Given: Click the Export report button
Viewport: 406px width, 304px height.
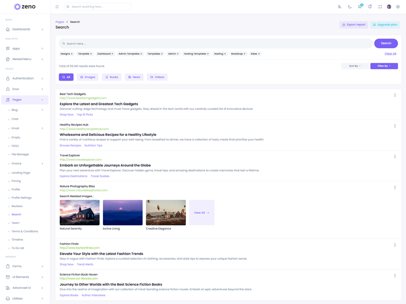Looking at the screenshot, I should pyautogui.click(x=354, y=24).
